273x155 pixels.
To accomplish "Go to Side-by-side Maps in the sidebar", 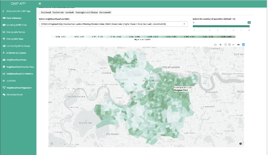I will coord(15,39).
